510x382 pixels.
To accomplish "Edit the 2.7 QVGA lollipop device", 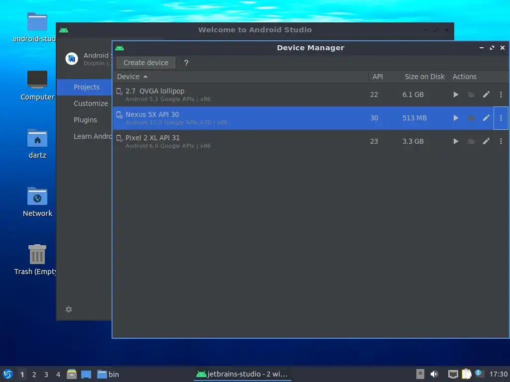I will click(486, 95).
